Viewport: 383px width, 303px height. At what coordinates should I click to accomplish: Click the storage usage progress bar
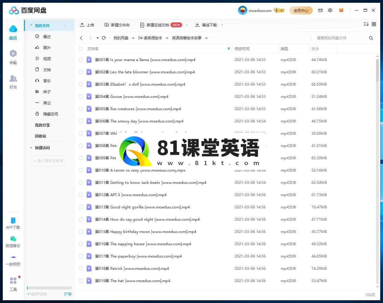49,288
